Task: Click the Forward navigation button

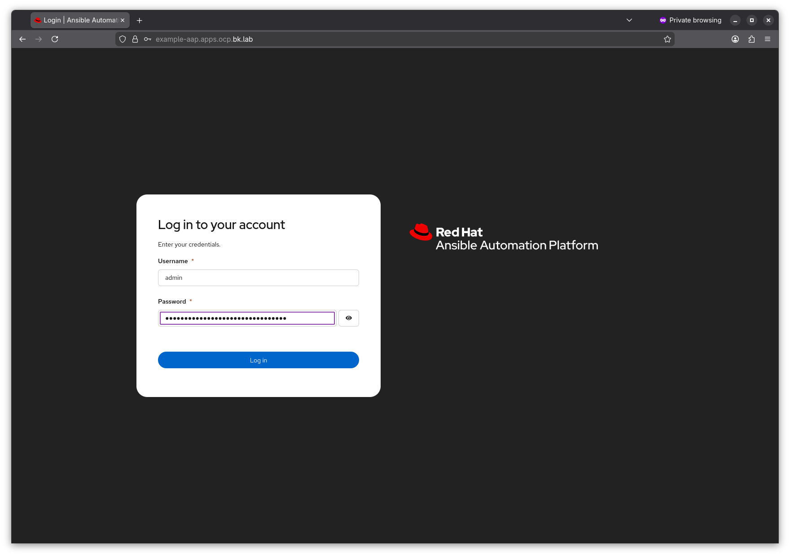Action: pos(39,39)
